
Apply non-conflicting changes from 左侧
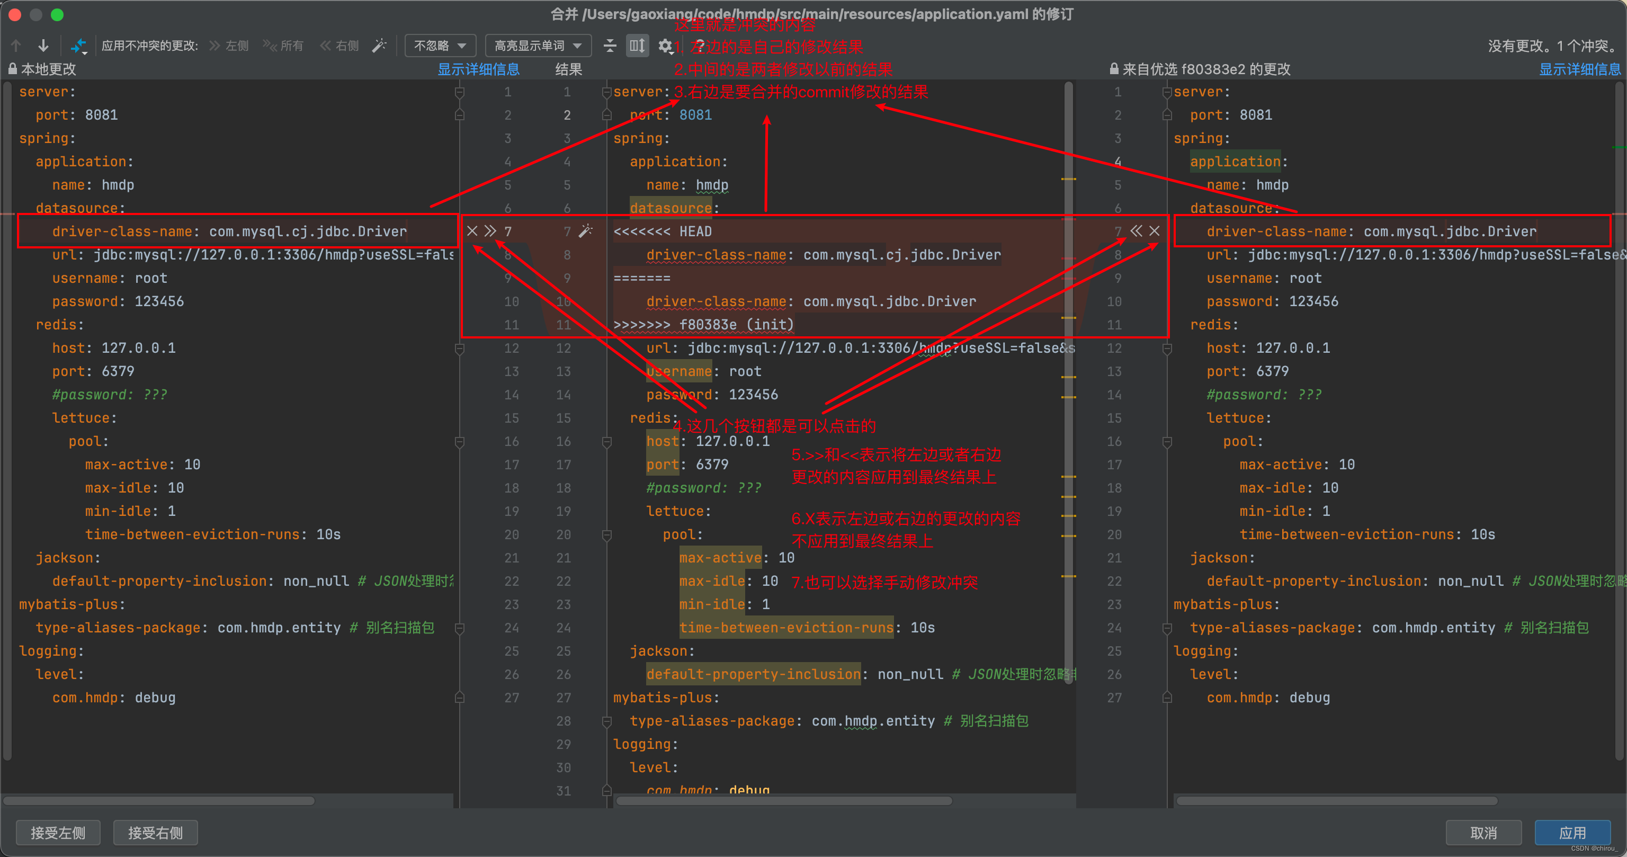tap(229, 46)
